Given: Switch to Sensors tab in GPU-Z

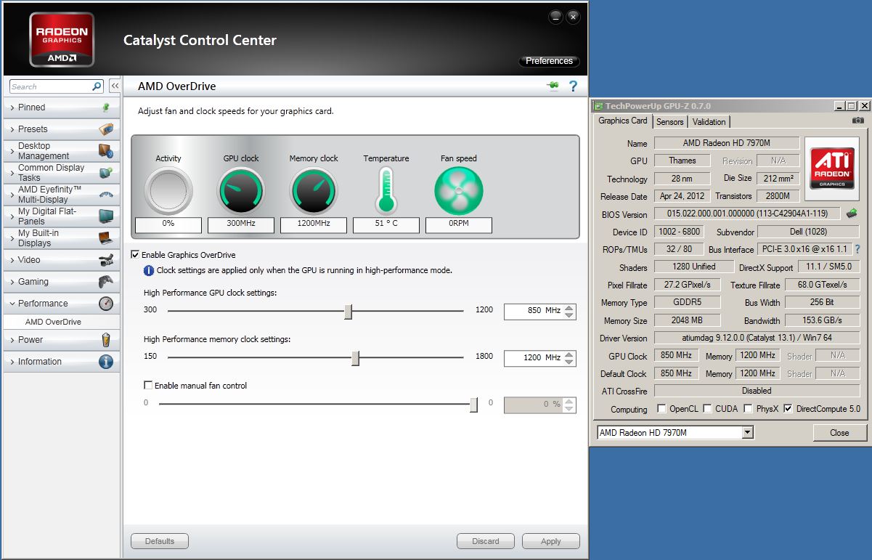Looking at the screenshot, I should (670, 122).
